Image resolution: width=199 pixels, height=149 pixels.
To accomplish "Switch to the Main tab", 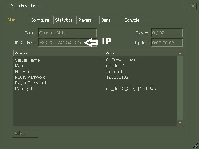I will pos(17,20).
